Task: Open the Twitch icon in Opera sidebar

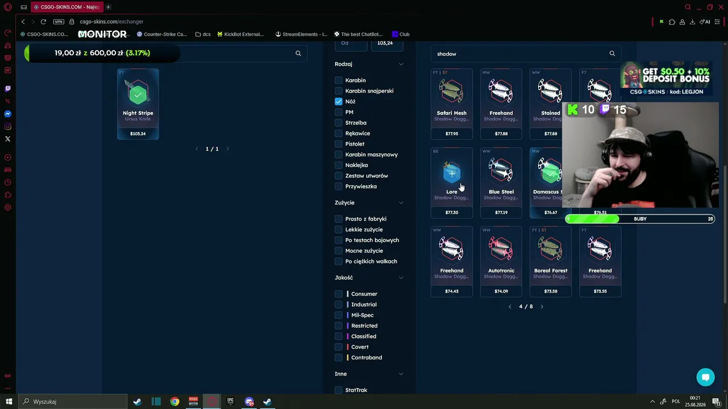Action: (x=7, y=89)
